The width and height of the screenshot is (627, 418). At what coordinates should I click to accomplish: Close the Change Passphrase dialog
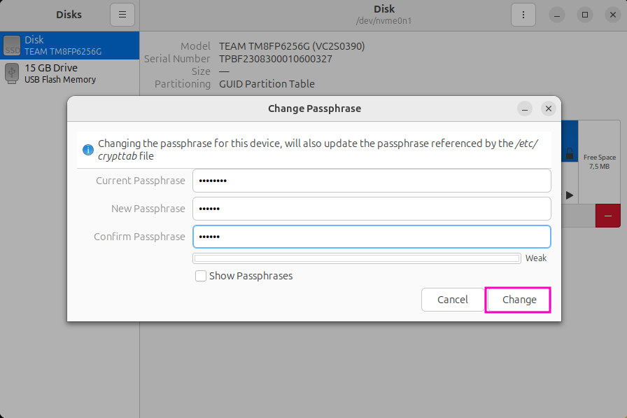549,109
